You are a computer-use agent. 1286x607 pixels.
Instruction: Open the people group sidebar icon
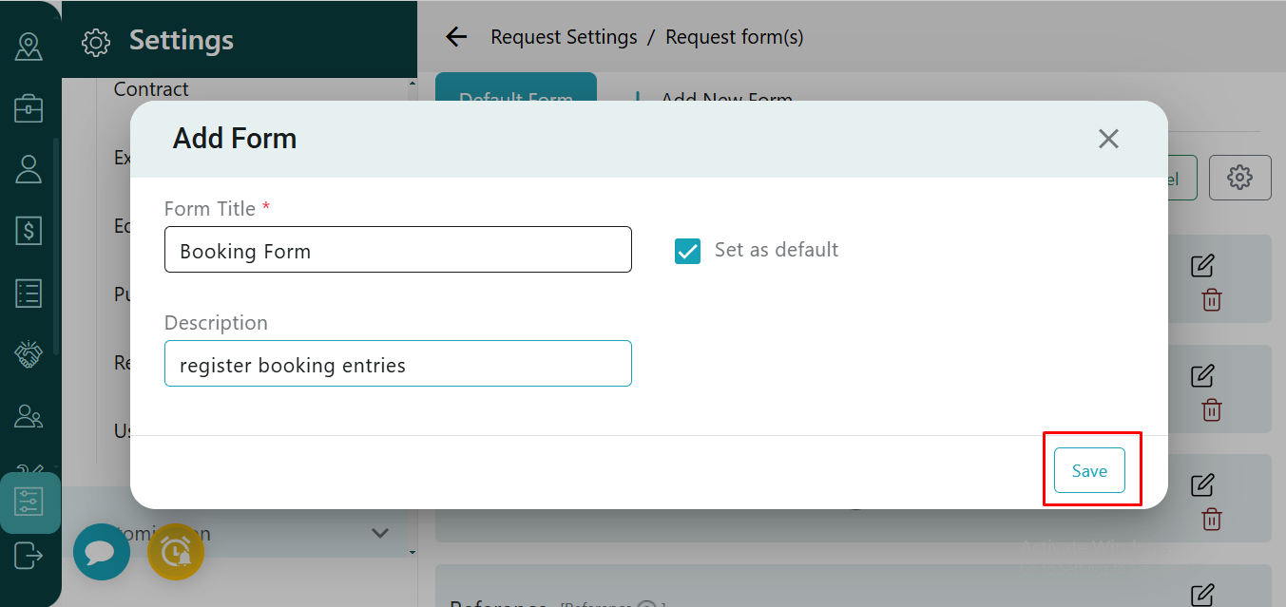[29, 416]
